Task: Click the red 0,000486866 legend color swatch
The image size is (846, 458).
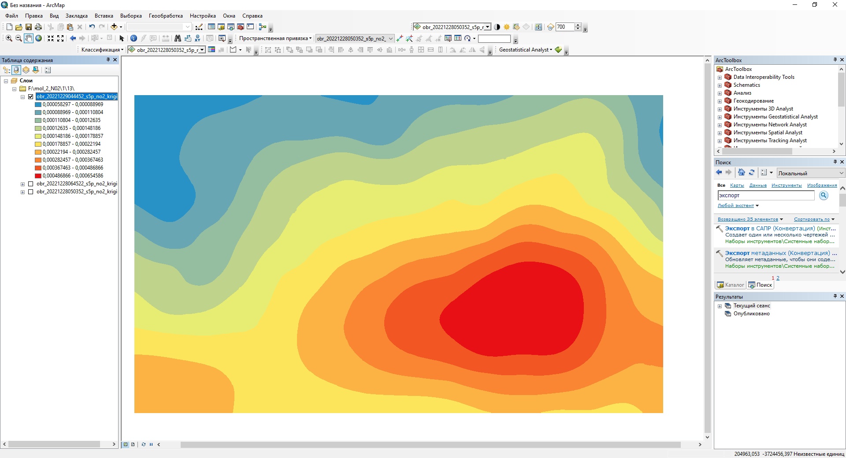Action: (x=38, y=176)
